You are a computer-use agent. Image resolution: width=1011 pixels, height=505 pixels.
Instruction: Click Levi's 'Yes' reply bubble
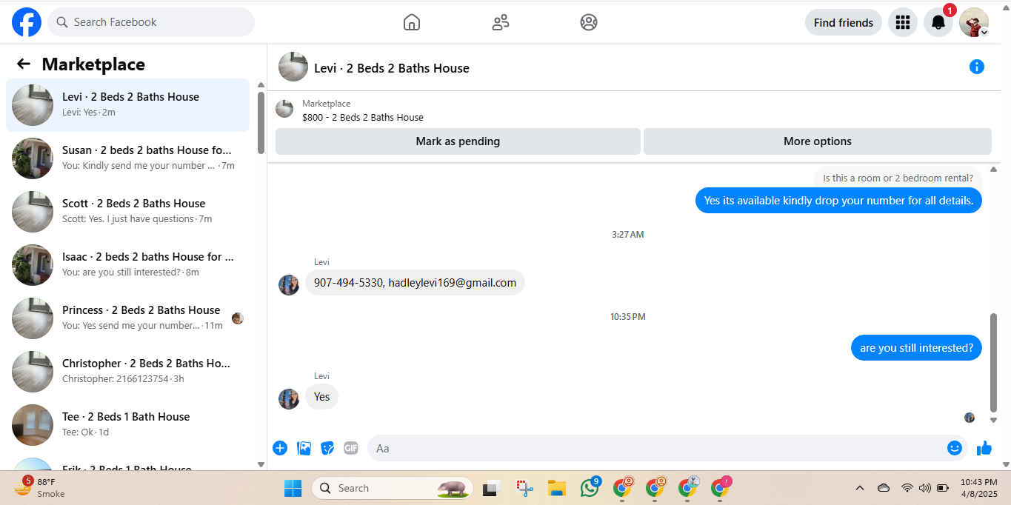pos(321,397)
